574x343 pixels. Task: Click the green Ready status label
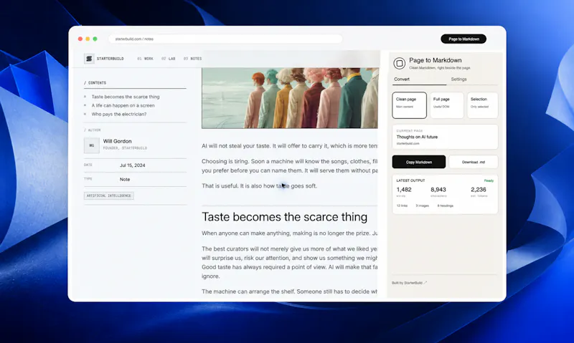tap(489, 181)
